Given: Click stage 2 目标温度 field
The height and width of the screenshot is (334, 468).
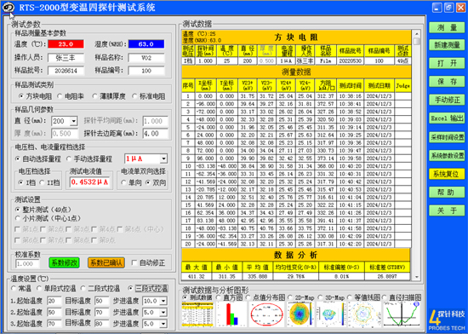Looking at the screenshot, I should coord(101,313).
